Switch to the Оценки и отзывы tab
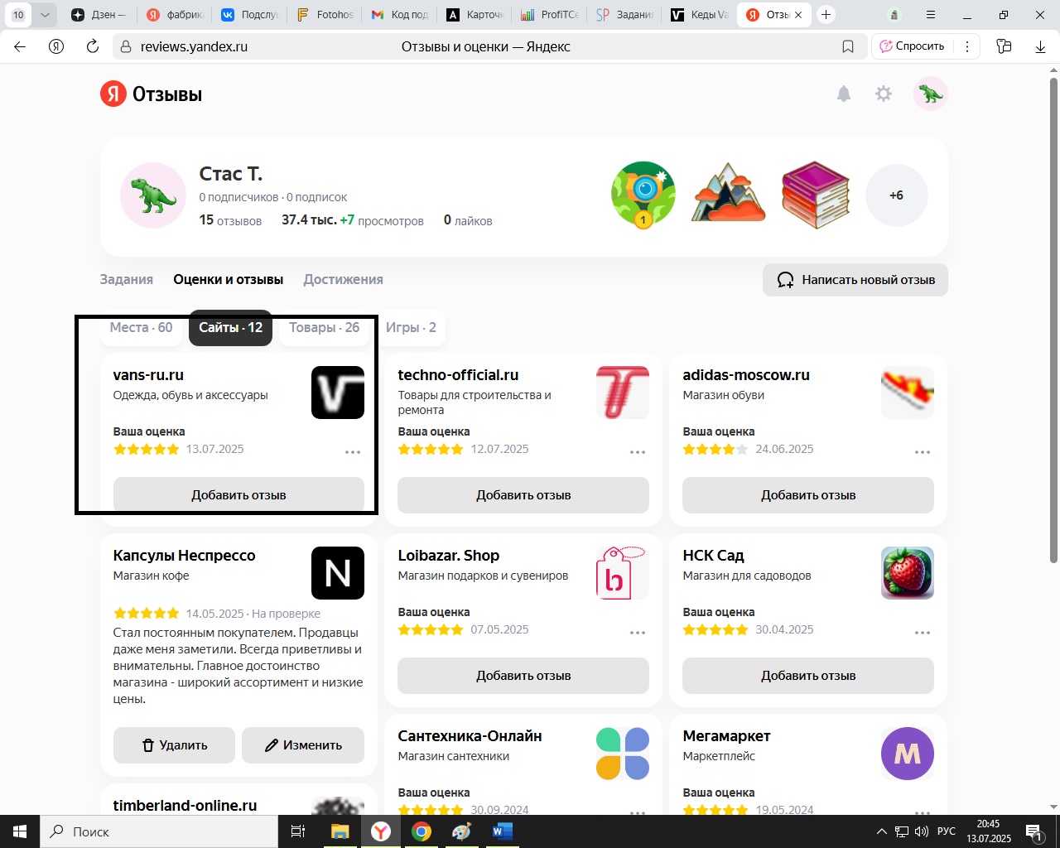 click(229, 279)
